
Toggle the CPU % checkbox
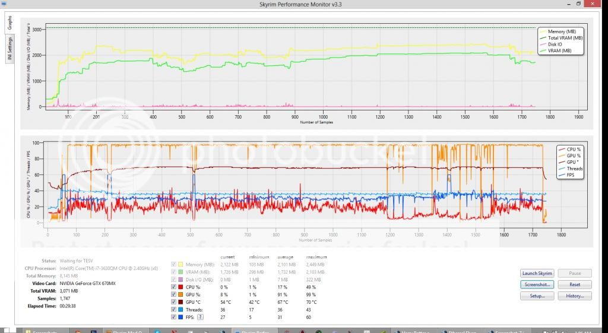pos(174,287)
